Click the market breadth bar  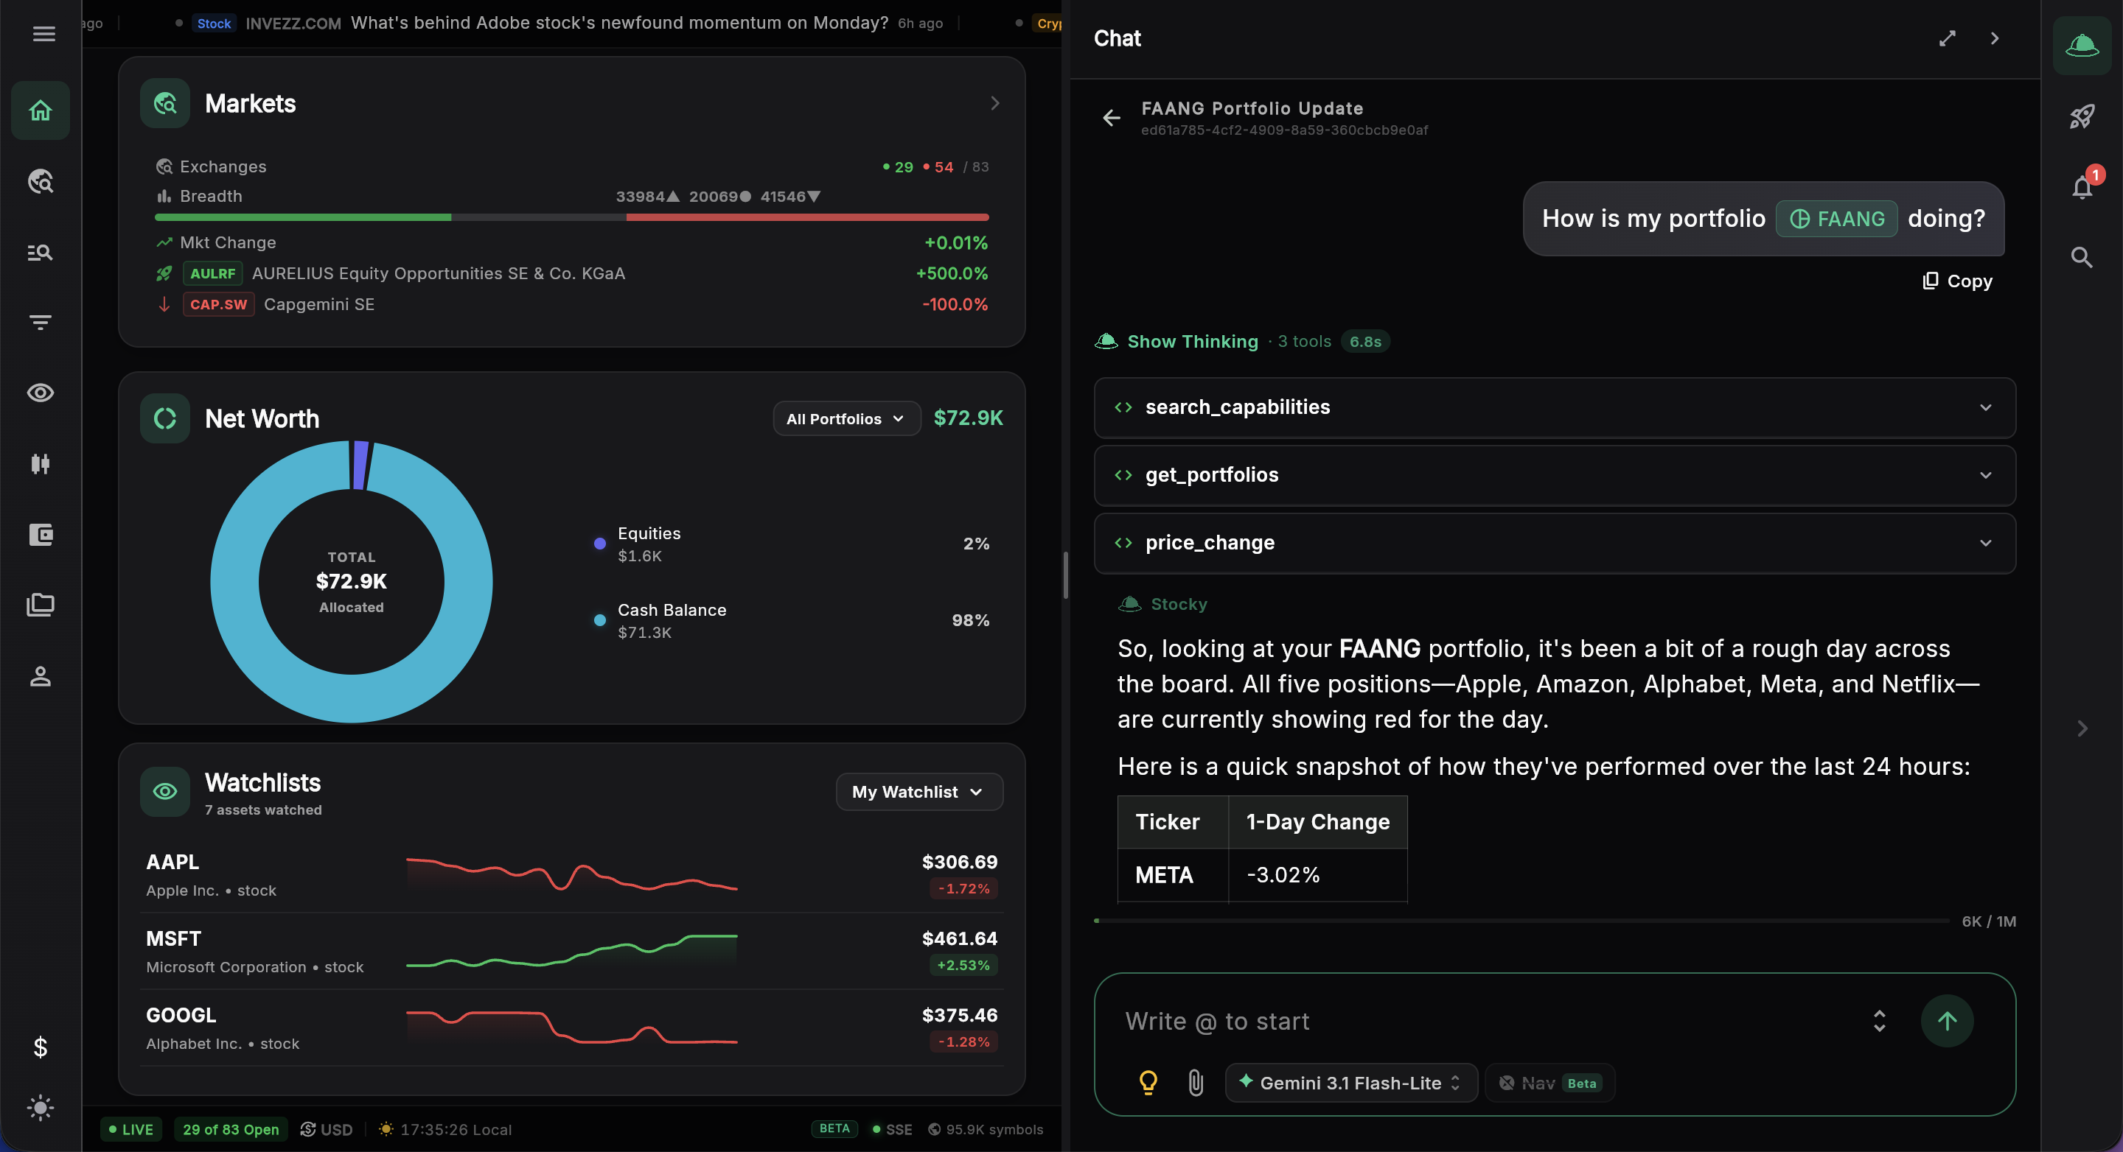pos(571,217)
